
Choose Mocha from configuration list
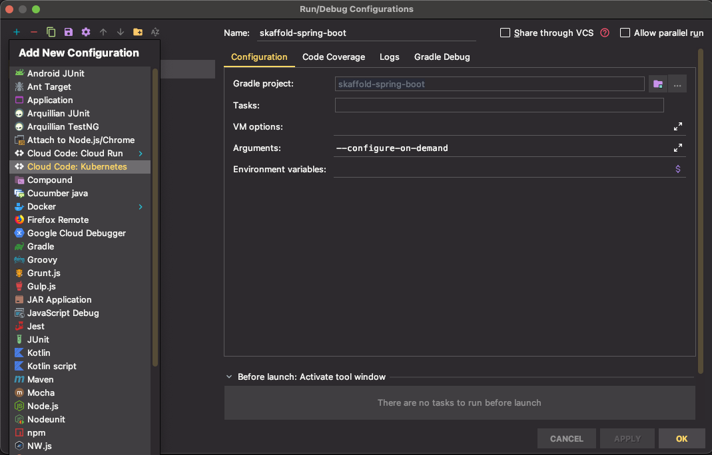pos(80,393)
